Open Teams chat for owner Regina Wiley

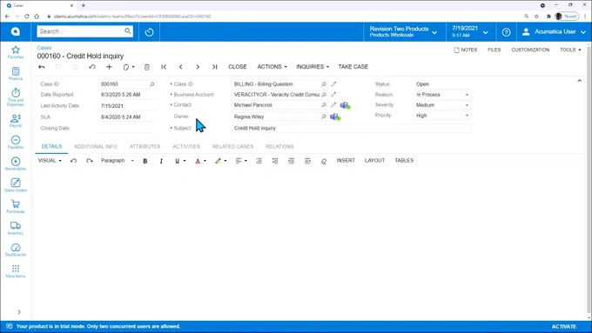[335, 117]
